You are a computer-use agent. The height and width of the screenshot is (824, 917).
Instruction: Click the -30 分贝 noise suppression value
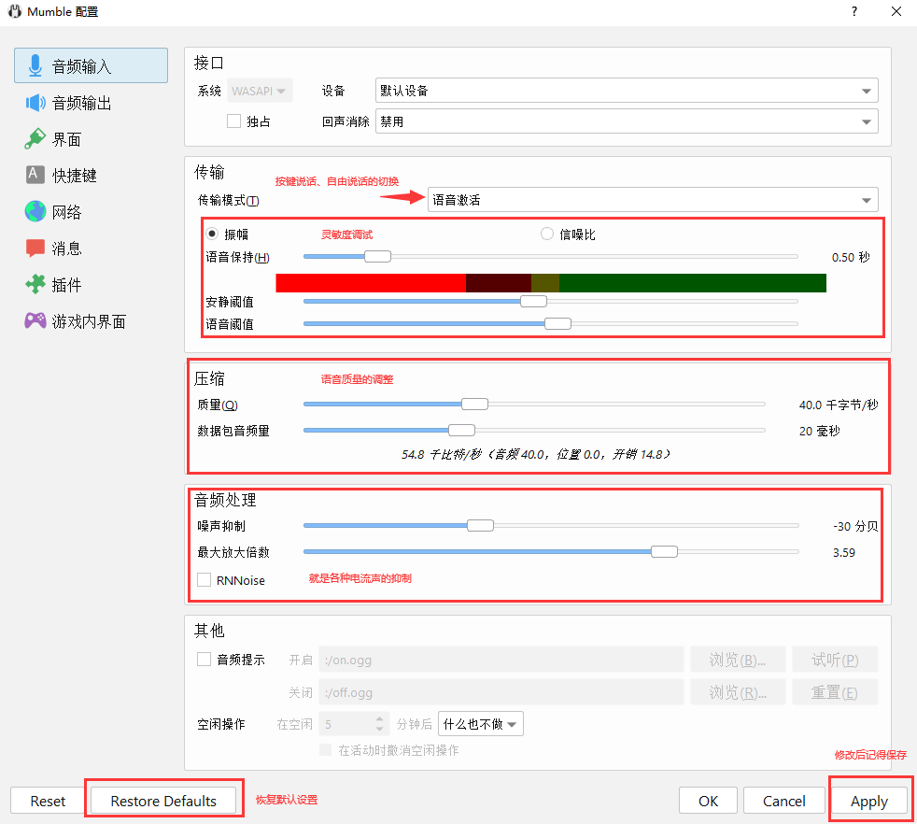coord(855,526)
